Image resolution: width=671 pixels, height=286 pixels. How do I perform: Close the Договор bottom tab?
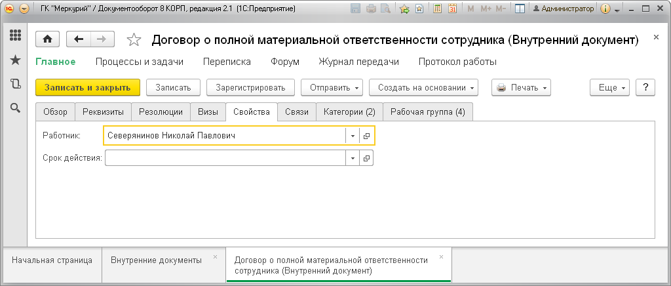[441, 257]
